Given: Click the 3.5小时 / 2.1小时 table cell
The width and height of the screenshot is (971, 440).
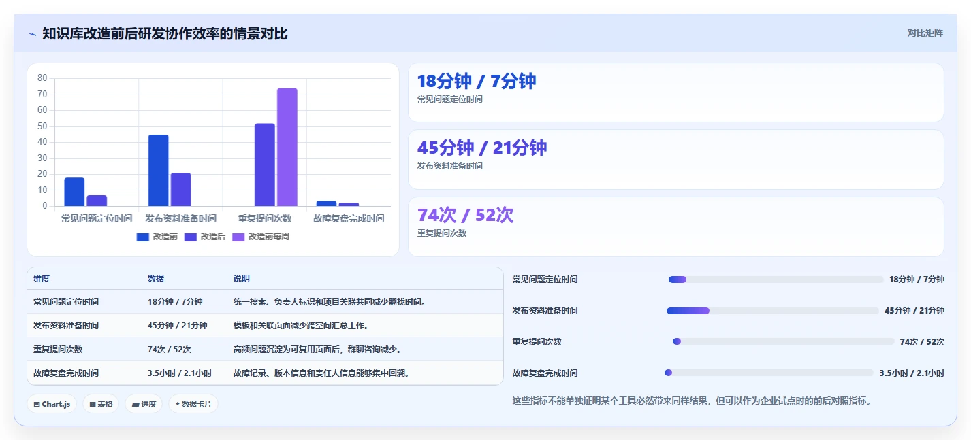Looking at the screenshot, I should 180,373.
